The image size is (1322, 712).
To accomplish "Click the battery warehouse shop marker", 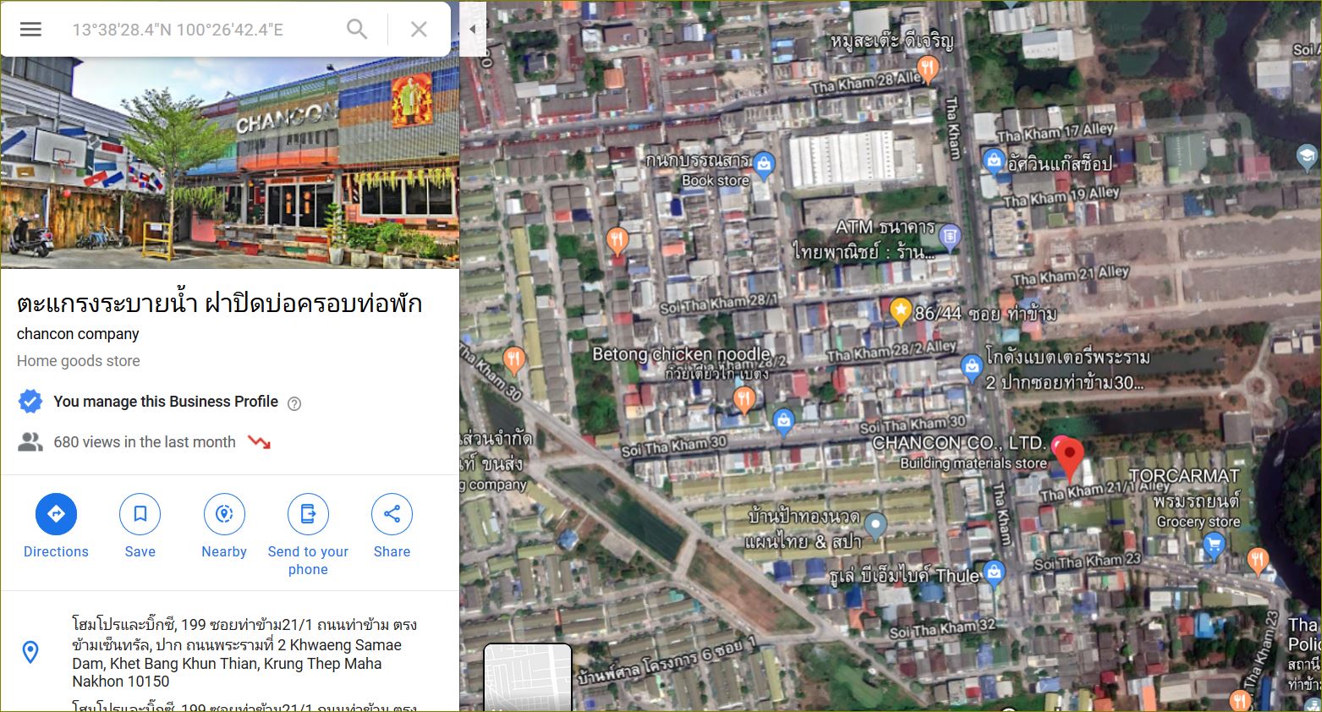I will 972,367.
